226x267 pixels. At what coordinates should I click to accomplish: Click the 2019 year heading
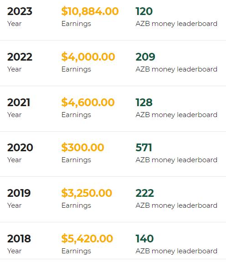(19, 193)
